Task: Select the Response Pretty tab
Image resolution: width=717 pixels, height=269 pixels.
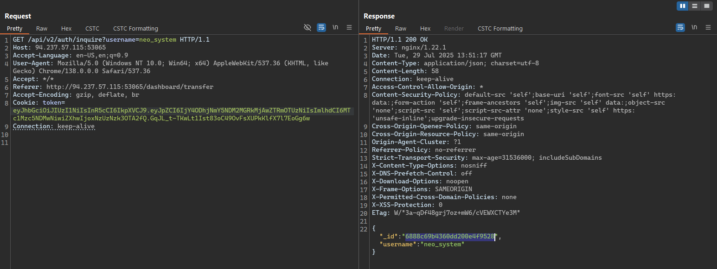Action: click(x=373, y=29)
